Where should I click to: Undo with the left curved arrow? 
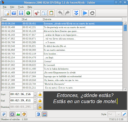[60, 13]
